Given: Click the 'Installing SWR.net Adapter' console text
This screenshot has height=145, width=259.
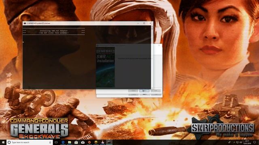Looking at the screenshot, I should pyautogui.click(x=54, y=31).
